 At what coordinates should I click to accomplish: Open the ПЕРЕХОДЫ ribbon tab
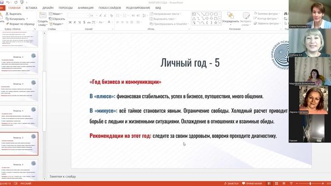click(x=66, y=8)
